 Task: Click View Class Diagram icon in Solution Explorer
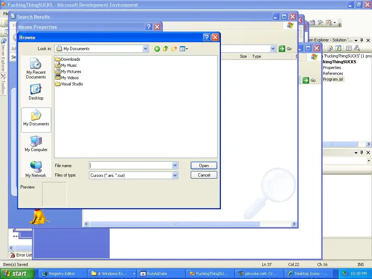pos(357,48)
